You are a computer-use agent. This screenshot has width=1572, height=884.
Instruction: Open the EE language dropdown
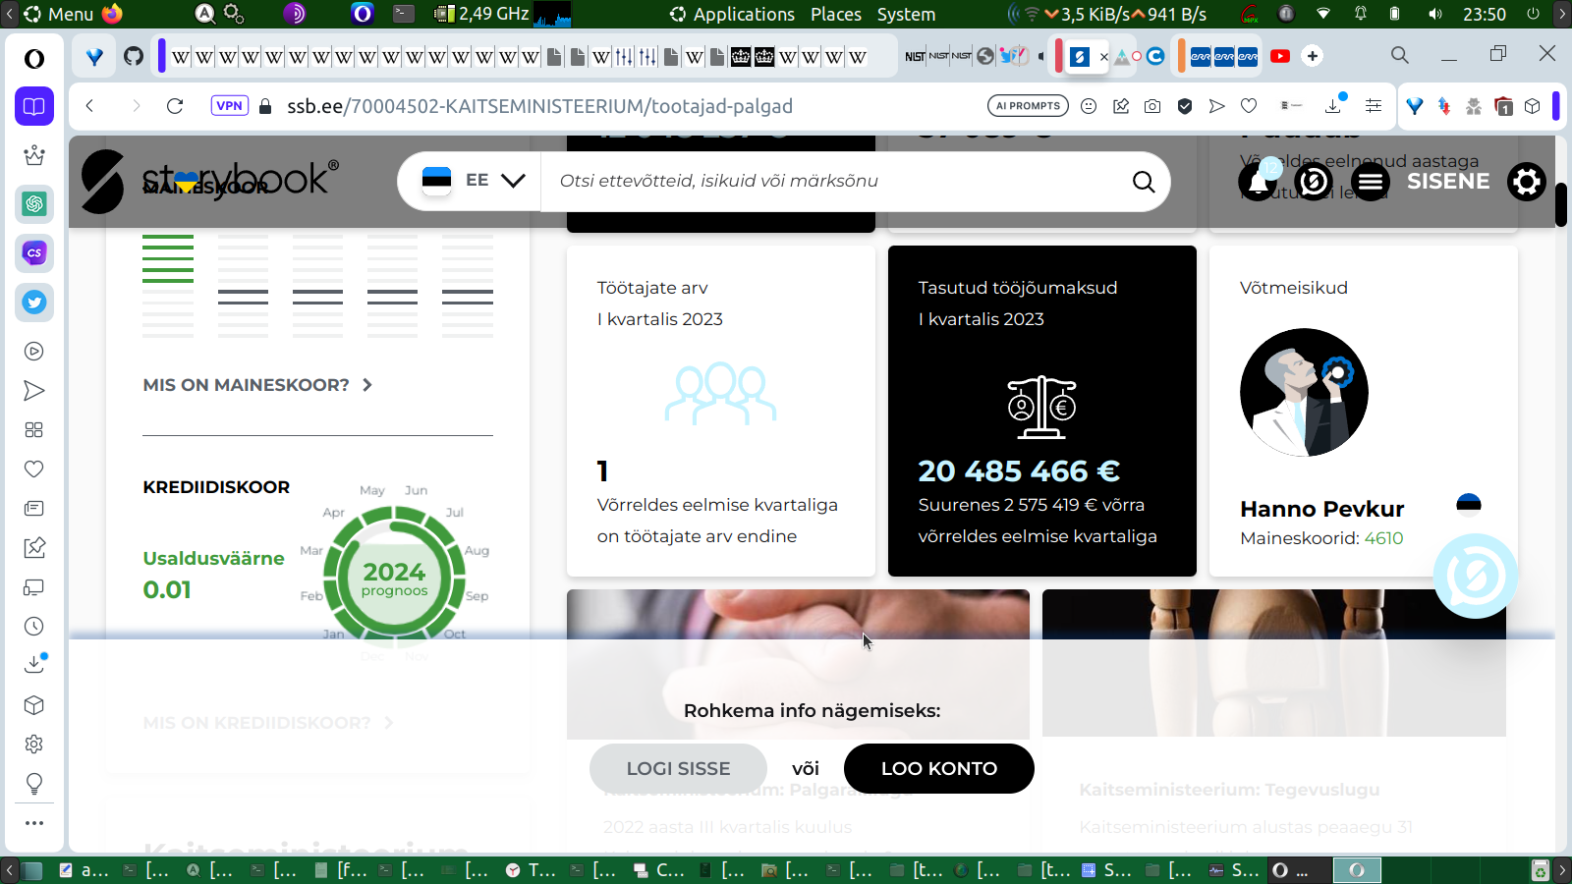pyautogui.click(x=475, y=181)
